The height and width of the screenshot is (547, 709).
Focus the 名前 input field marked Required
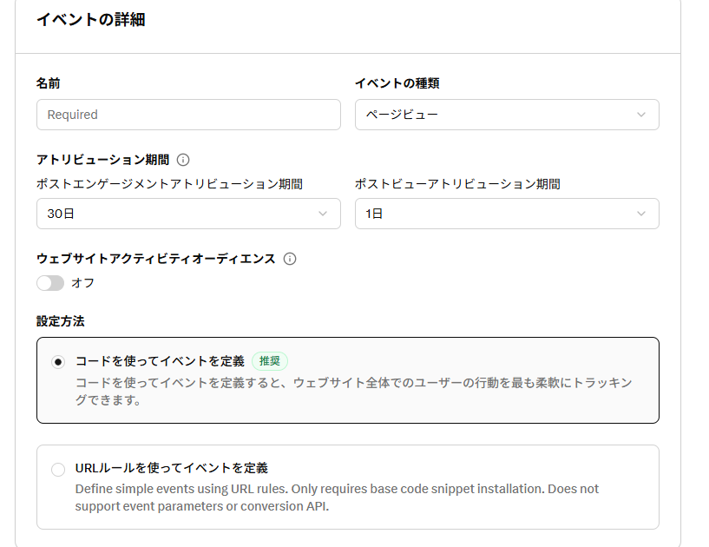(x=188, y=115)
